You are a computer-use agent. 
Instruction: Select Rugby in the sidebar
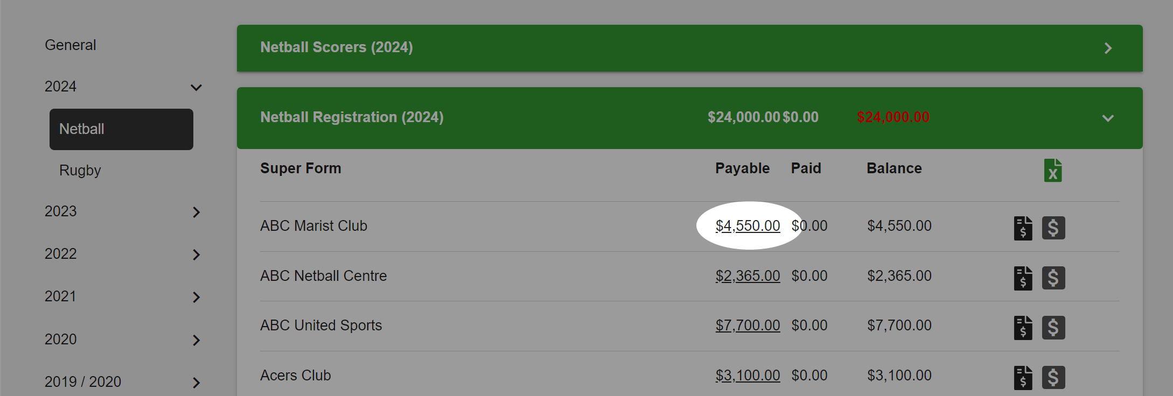(x=80, y=171)
